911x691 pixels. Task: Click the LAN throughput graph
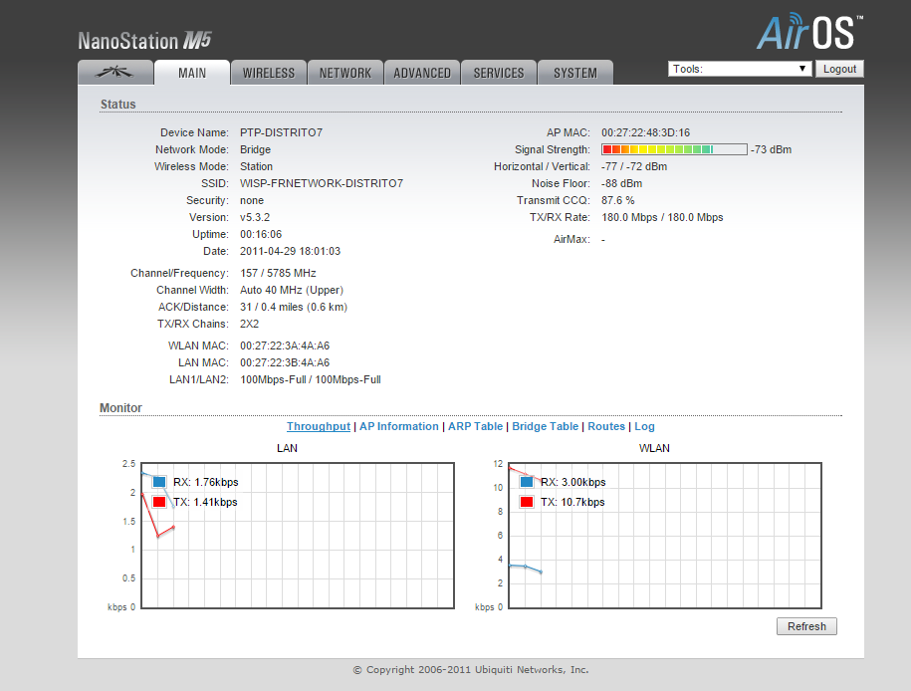(298, 536)
